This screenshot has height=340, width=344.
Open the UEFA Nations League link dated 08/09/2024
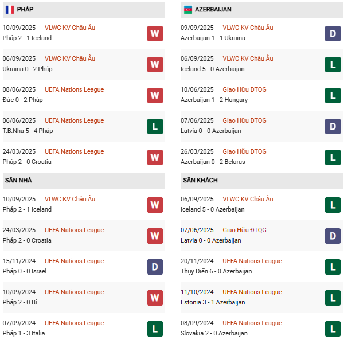[252, 323]
